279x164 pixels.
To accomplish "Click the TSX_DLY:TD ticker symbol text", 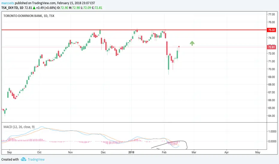I will point(10,8).
